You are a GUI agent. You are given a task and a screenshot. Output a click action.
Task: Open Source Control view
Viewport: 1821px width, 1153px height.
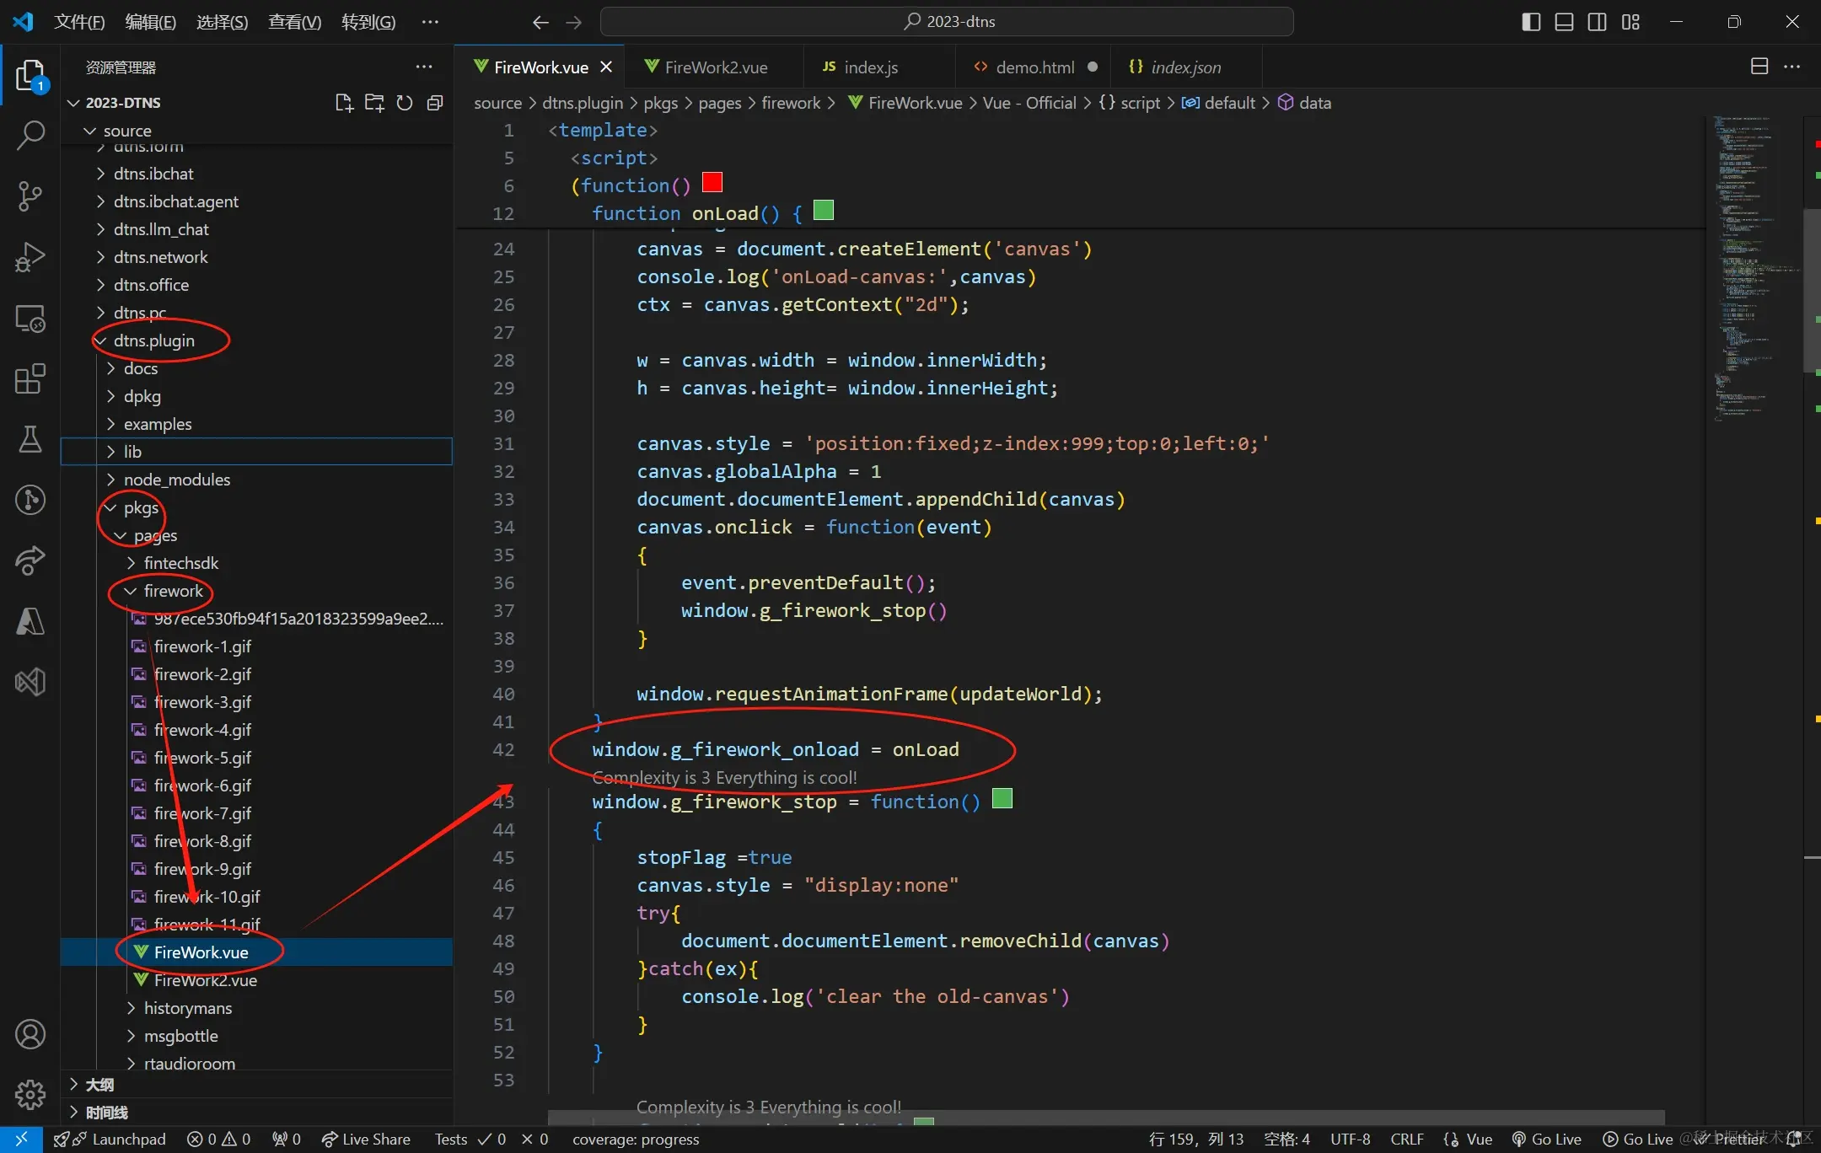click(x=30, y=196)
